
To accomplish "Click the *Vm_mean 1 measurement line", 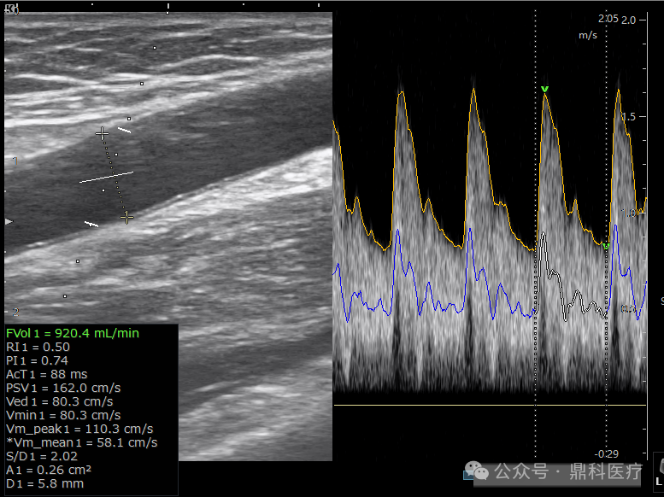I will coord(82,442).
